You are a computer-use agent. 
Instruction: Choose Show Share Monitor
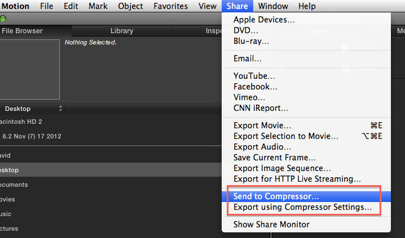click(306, 224)
